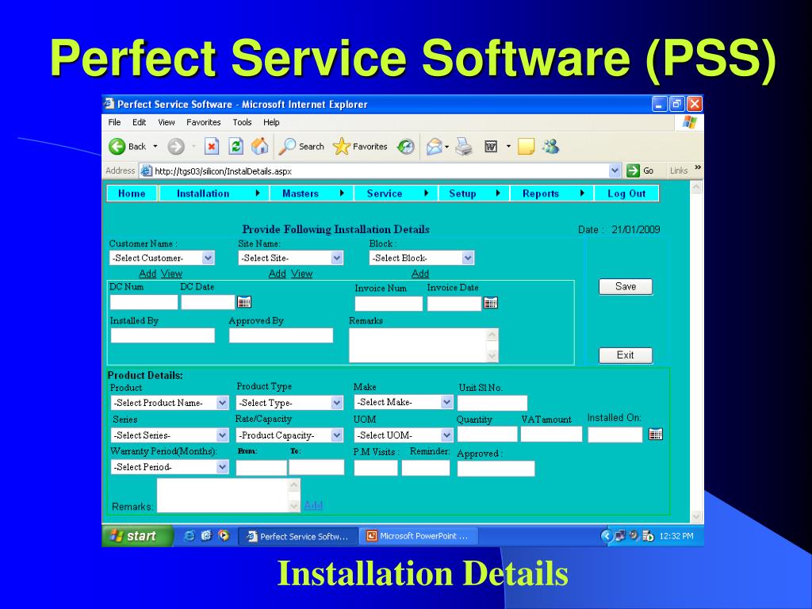Viewport: 812px width, 609px height.
Task: Click the Save button
Action: pyautogui.click(x=626, y=286)
